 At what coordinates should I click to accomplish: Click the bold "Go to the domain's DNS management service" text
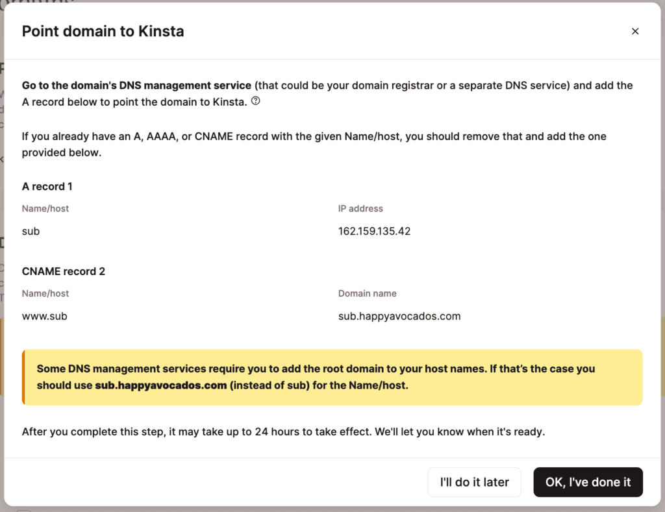[136, 85]
